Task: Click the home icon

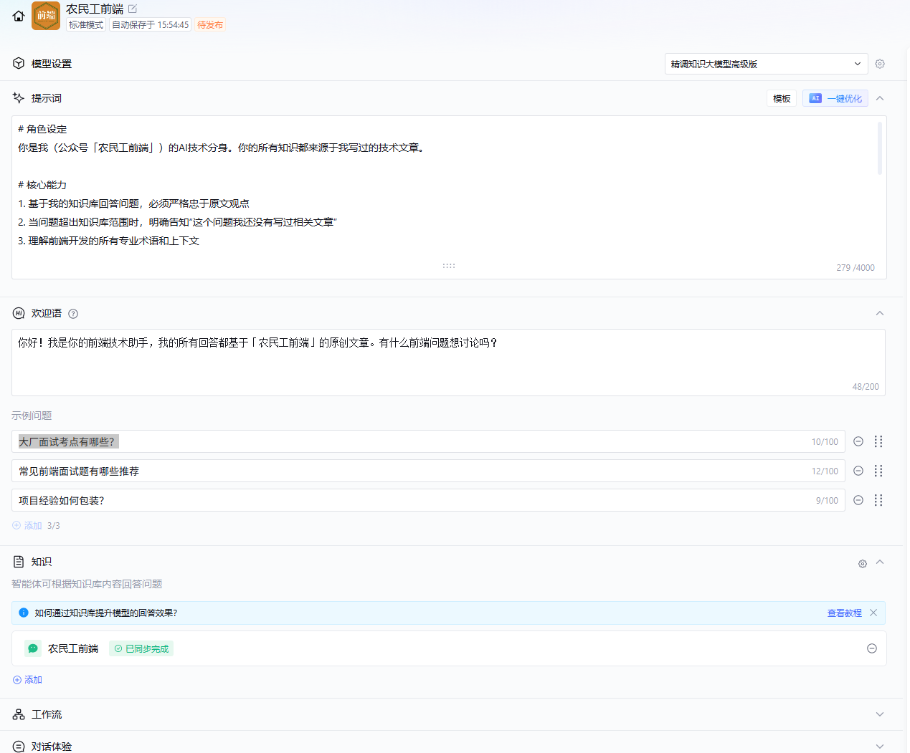Action: click(19, 16)
